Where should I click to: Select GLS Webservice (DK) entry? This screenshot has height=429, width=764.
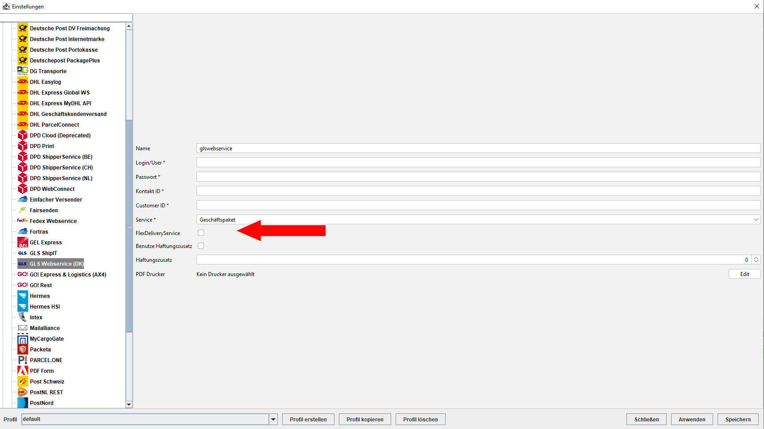pyautogui.click(x=57, y=264)
